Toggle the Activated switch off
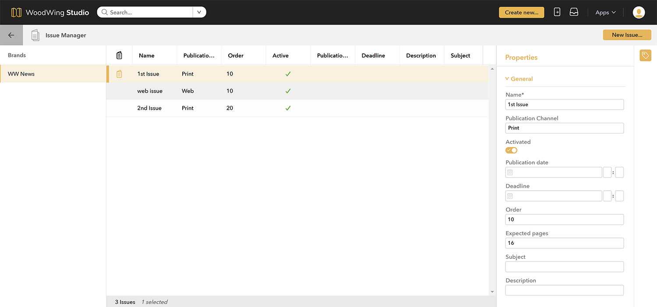Screen dimensions: 657x307 [x=511, y=150]
